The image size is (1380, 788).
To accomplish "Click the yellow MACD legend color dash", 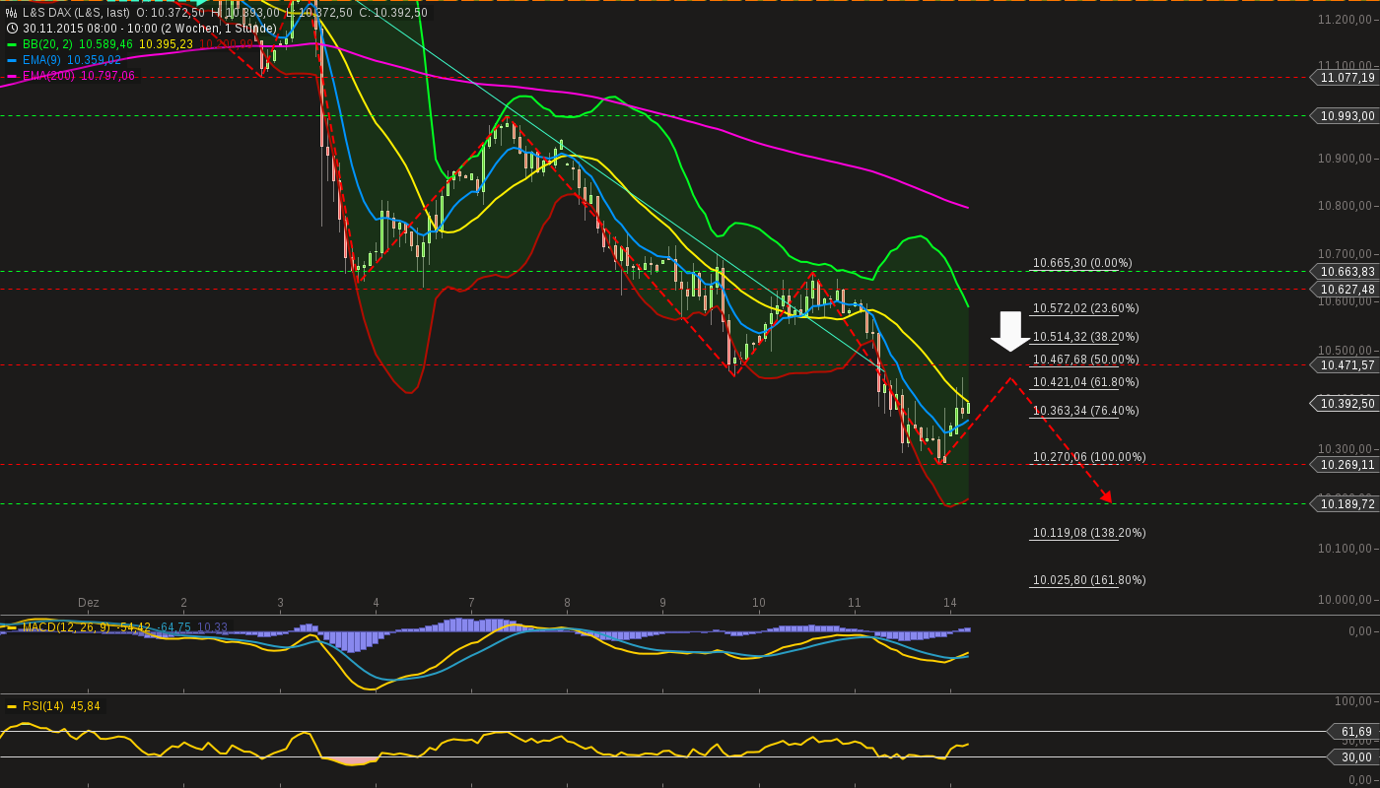I will click(12, 627).
